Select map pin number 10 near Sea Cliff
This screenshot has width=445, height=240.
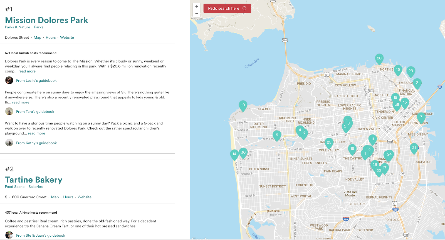point(243,106)
